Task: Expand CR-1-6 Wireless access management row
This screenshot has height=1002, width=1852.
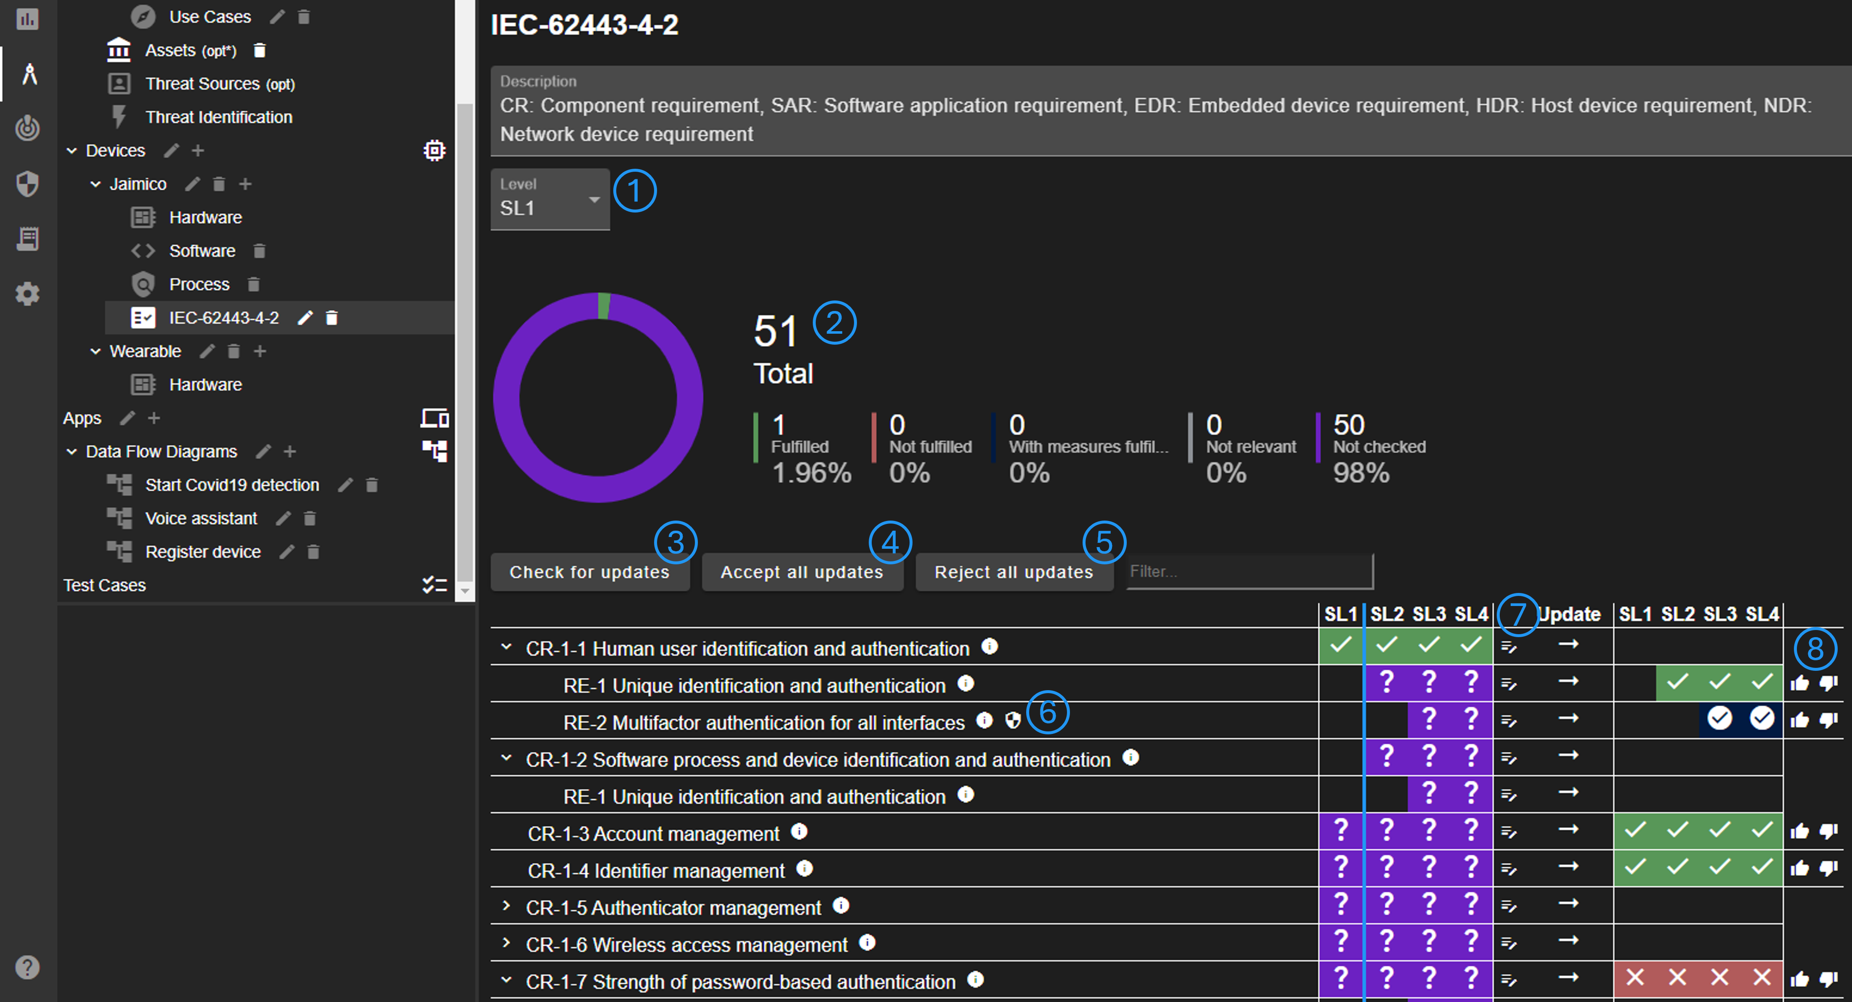Action: tap(506, 942)
